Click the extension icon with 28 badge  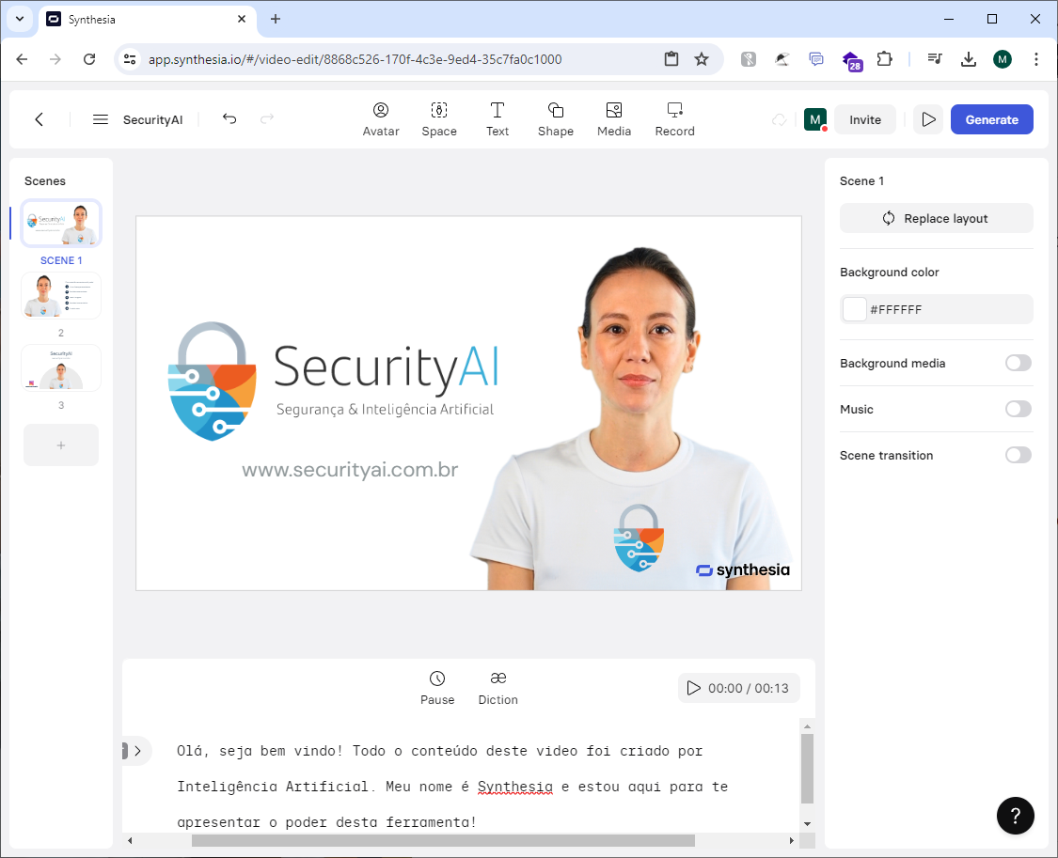pyautogui.click(x=851, y=61)
